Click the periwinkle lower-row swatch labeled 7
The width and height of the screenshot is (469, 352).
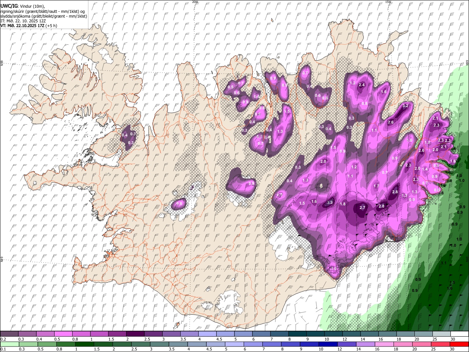click(272, 344)
